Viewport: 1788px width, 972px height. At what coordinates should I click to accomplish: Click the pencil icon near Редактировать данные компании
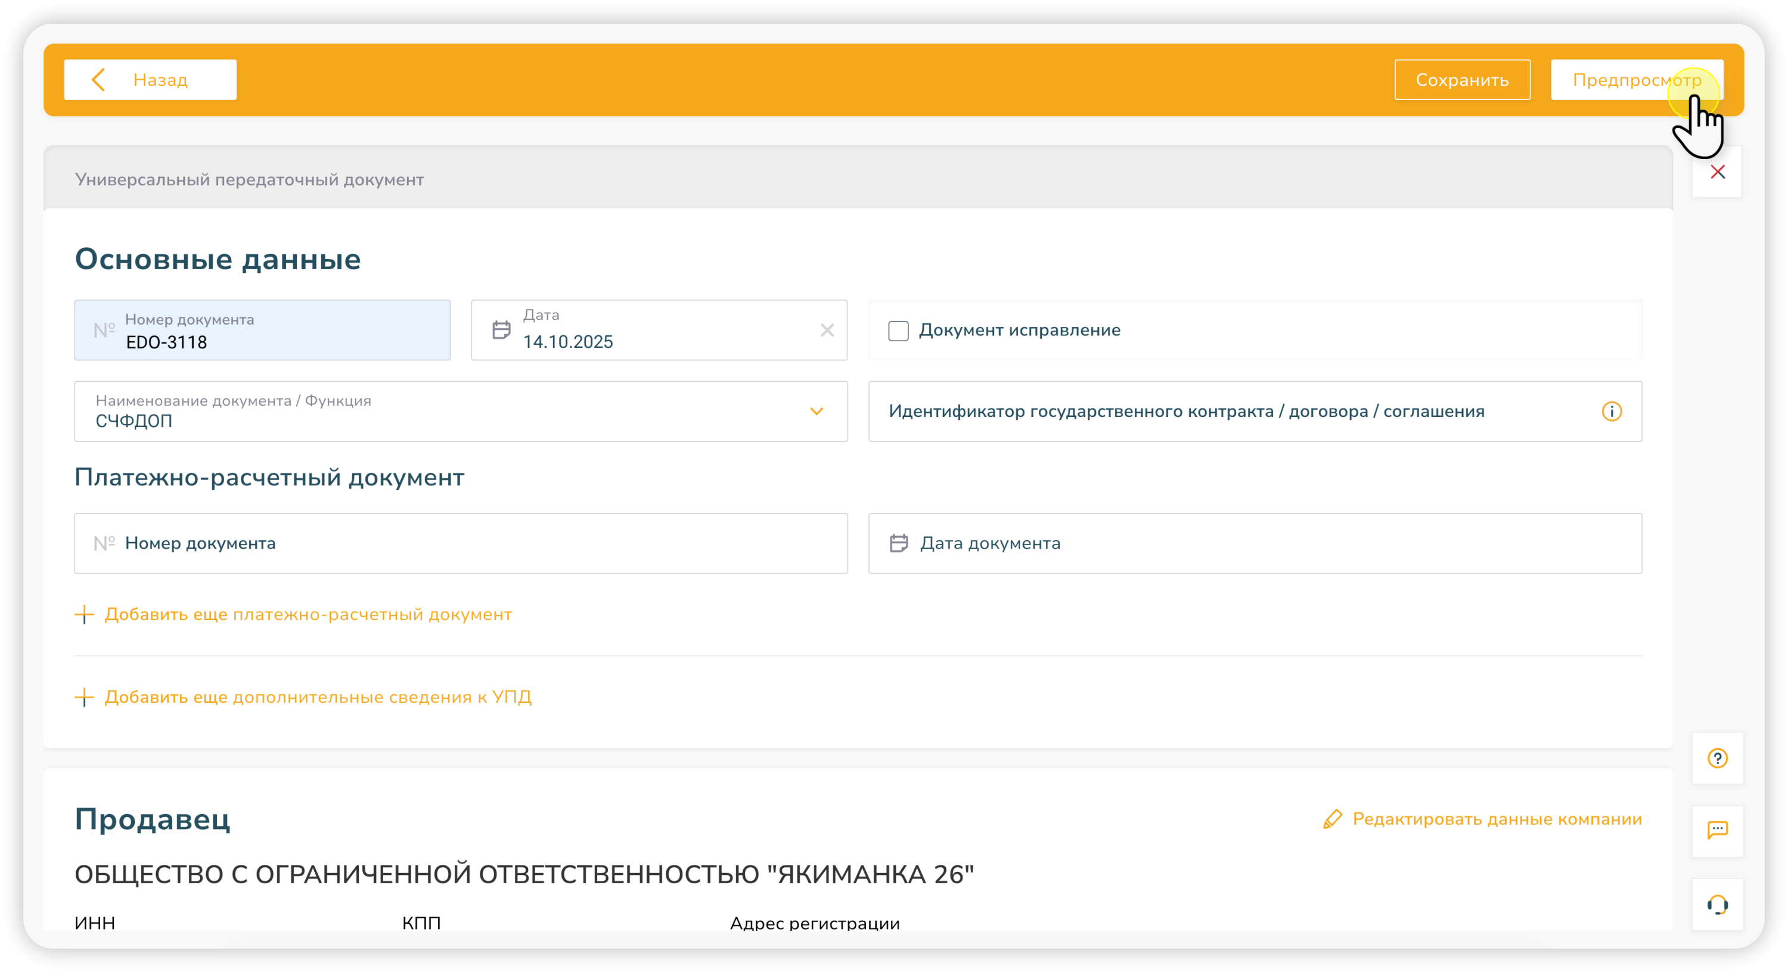pyautogui.click(x=1332, y=820)
